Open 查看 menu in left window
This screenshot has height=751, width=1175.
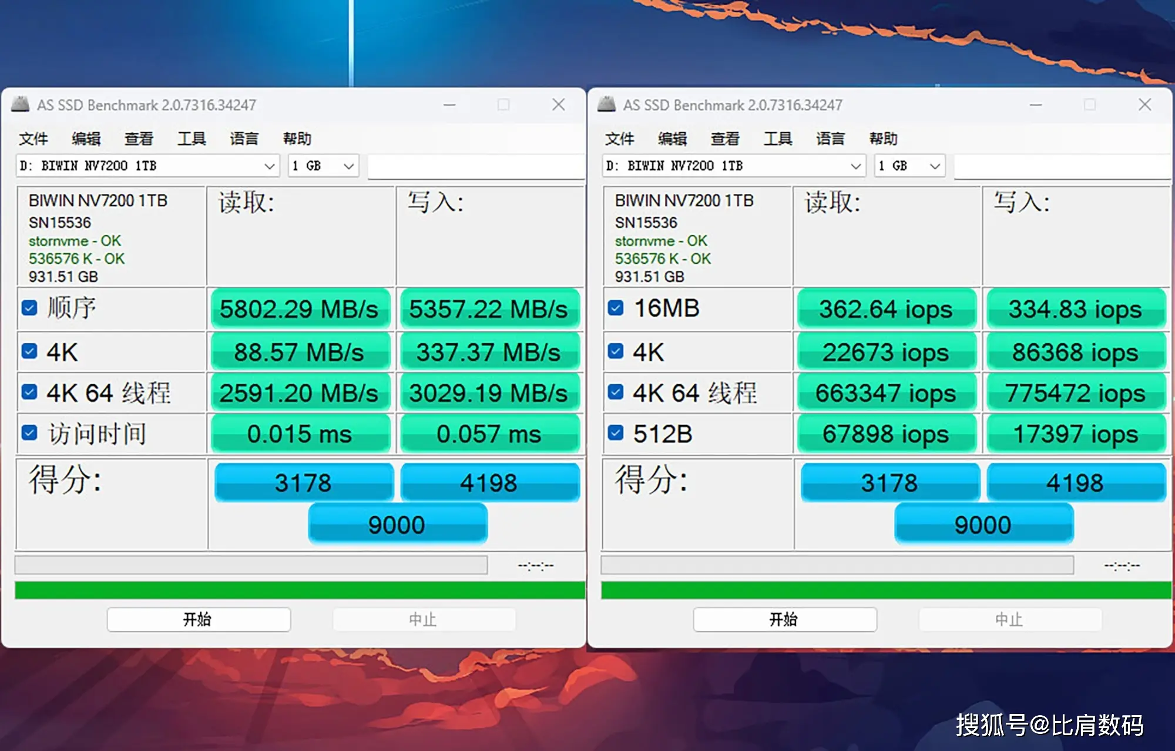pyautogui.click(x=139, y=139)
